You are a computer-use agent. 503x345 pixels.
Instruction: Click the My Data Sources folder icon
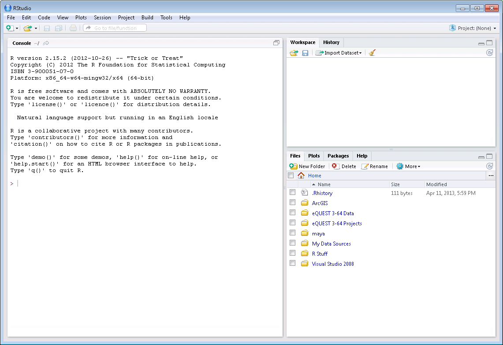tap(305, 243)
